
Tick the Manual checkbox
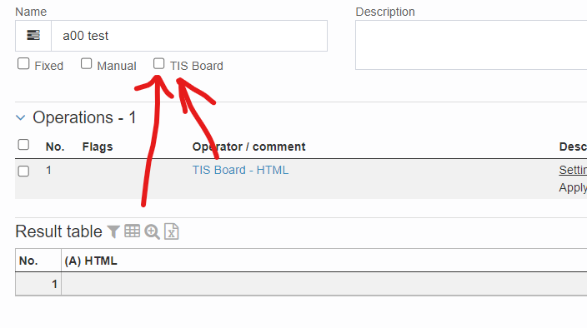pos(86,64)
